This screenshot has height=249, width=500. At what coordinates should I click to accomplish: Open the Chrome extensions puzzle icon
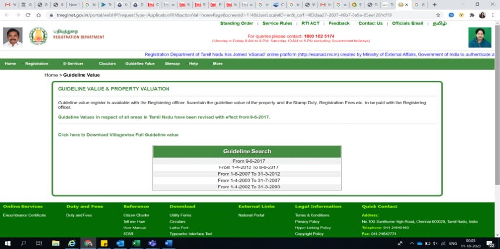[x=472, y=15]
